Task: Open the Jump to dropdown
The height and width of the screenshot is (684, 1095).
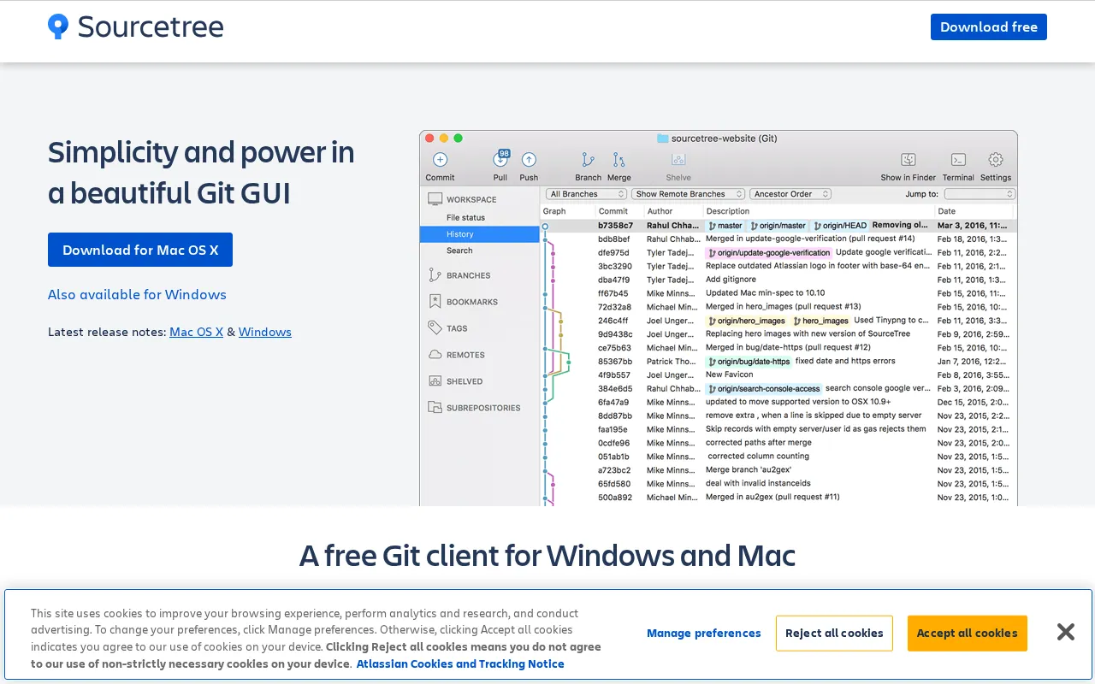Action: tap(980, 194)
